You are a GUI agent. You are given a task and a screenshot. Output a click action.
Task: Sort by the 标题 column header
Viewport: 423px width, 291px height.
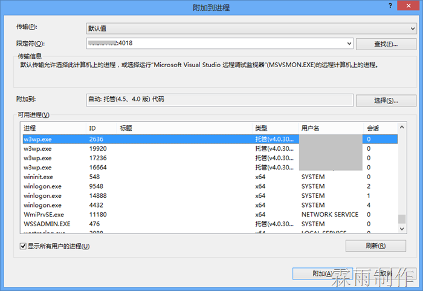(x=184, y=128)
